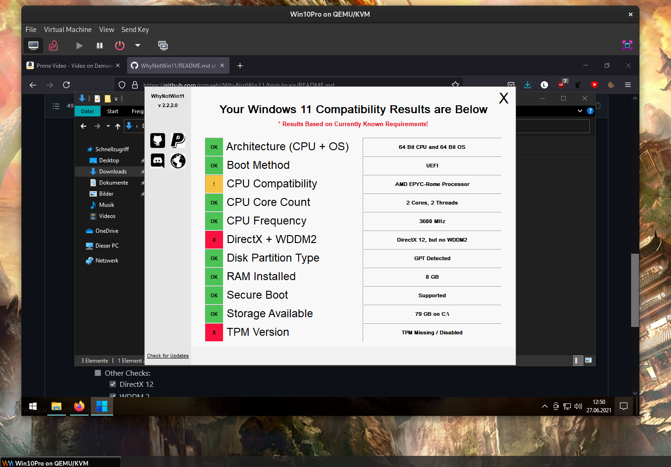The height and width of the screenshot is (467, 671).
Task: Open the Virtual Machine menu
Action: point(68,30)
